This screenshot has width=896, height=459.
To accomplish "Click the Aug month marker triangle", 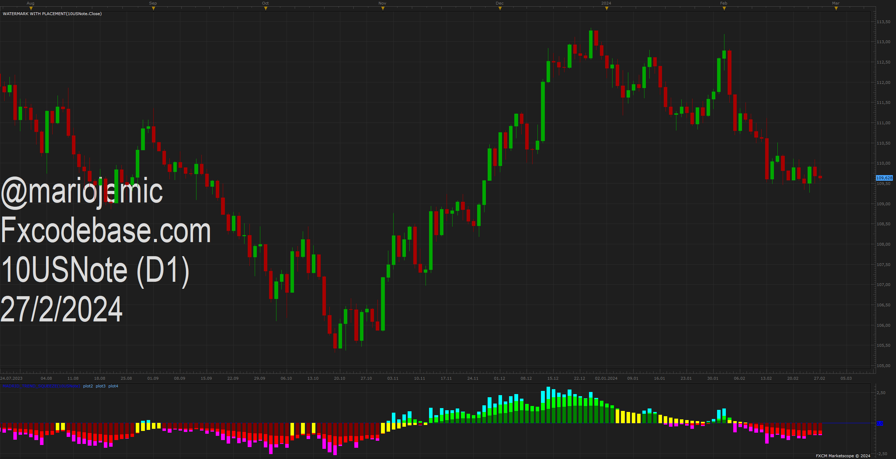I will [x=31, y=8].
